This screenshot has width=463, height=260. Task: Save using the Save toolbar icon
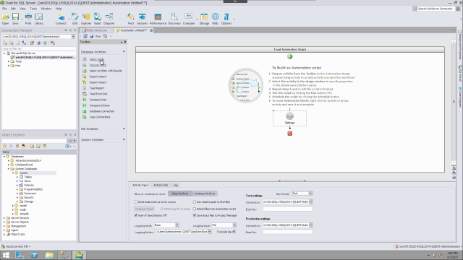click(x=15, y=19)
